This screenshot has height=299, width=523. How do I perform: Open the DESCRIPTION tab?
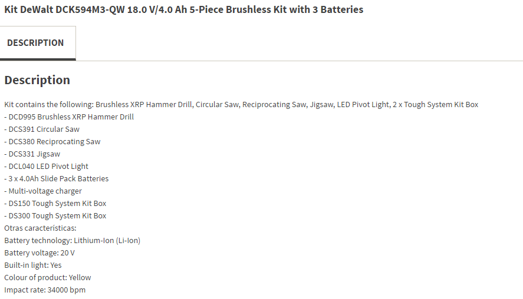point(35,43)
